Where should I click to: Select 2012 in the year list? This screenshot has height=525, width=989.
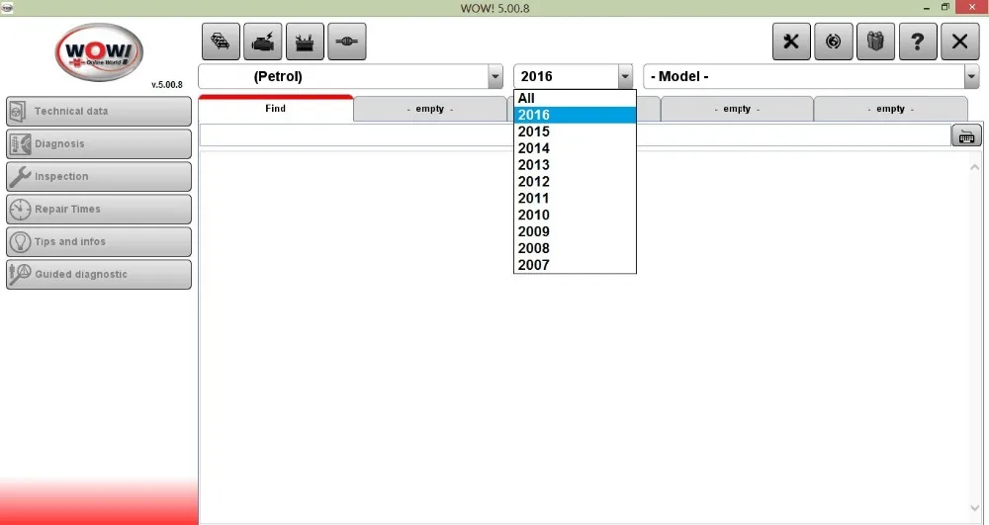coord(575,182)
